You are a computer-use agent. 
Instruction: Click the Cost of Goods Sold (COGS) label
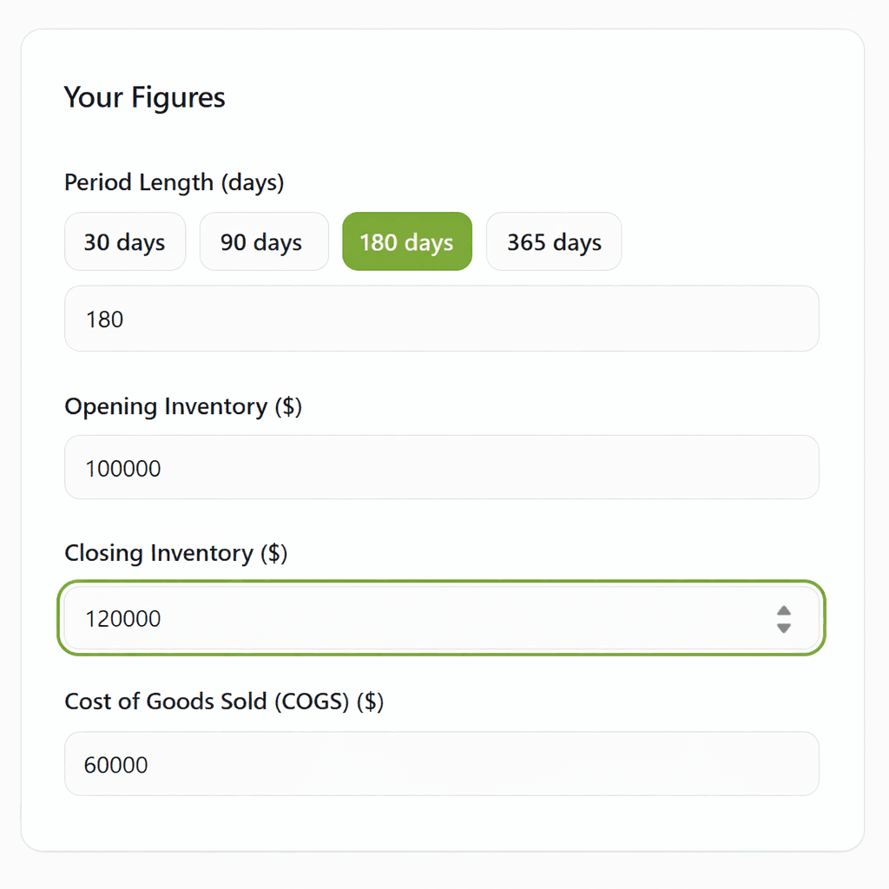(224, 701)
